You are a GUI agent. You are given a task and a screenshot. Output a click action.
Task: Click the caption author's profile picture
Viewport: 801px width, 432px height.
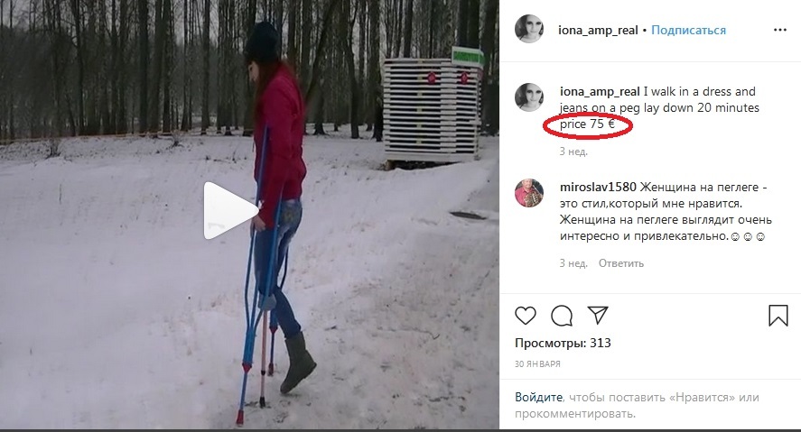tap(528, 97)
